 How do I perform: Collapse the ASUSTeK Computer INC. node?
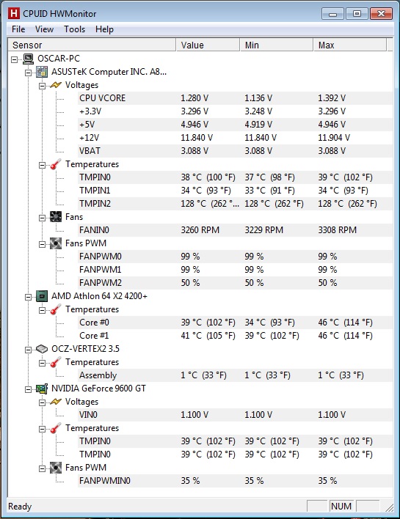click(29, 73)
